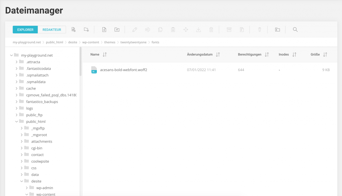Click the extract zip icon

(x=242, y=29)
